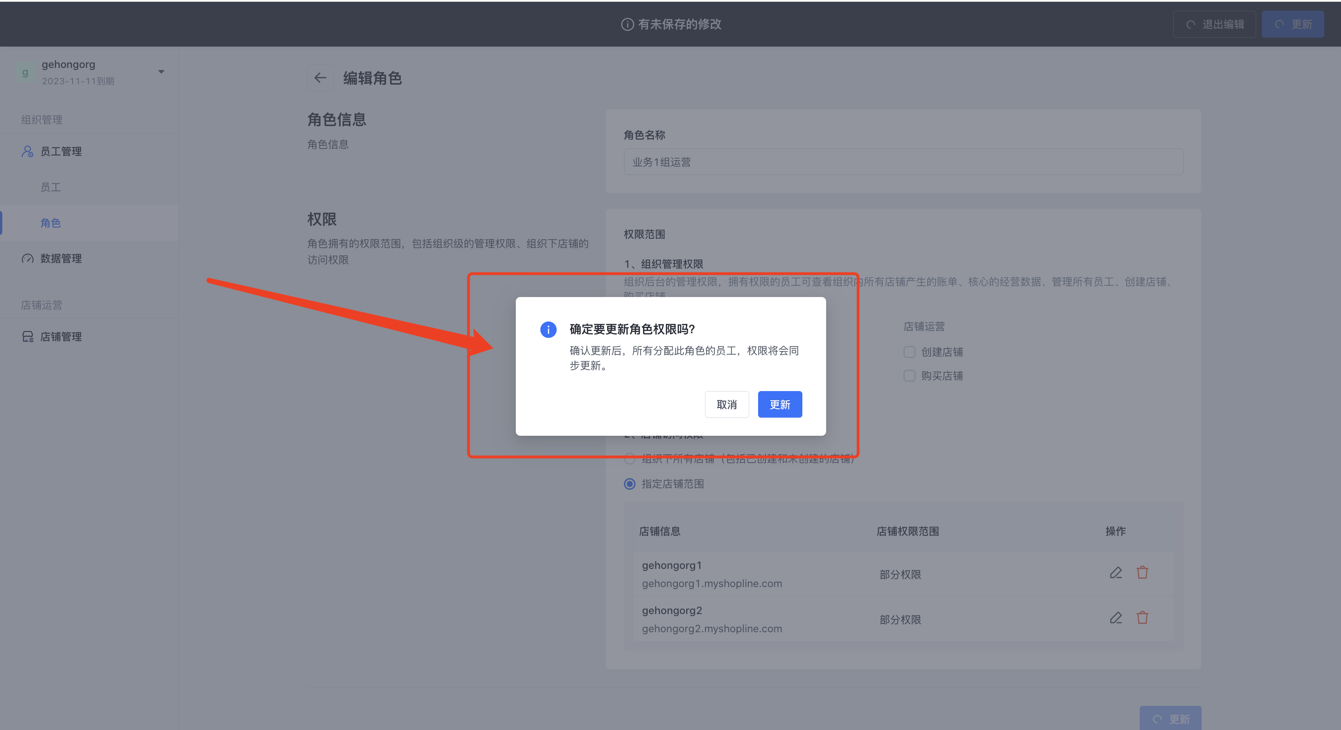Click 取消 button in the dialog
The height and width of the screenshot is (730, 1341).
point(726,404)
